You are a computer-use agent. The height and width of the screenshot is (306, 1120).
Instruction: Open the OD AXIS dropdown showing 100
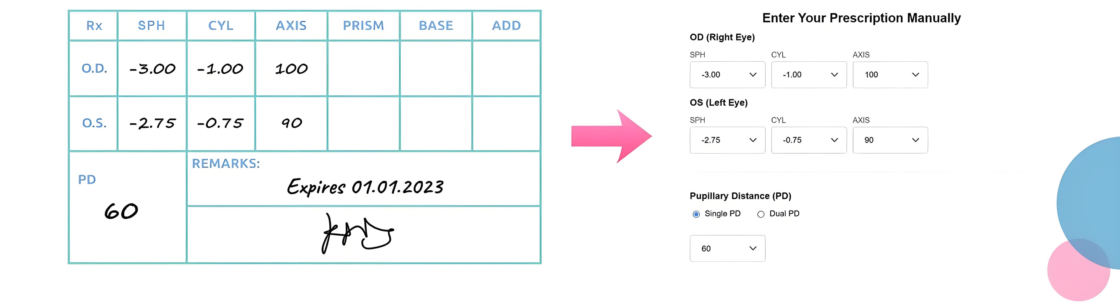(890, 74)
